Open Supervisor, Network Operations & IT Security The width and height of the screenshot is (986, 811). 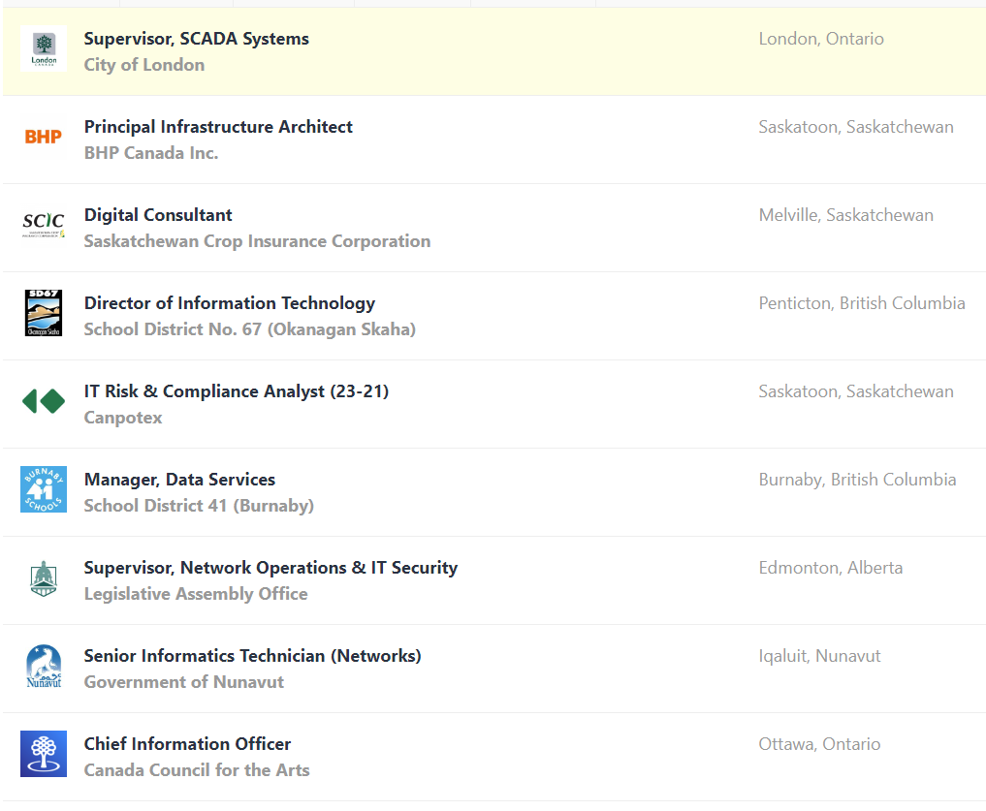click(x=270, y=568)
